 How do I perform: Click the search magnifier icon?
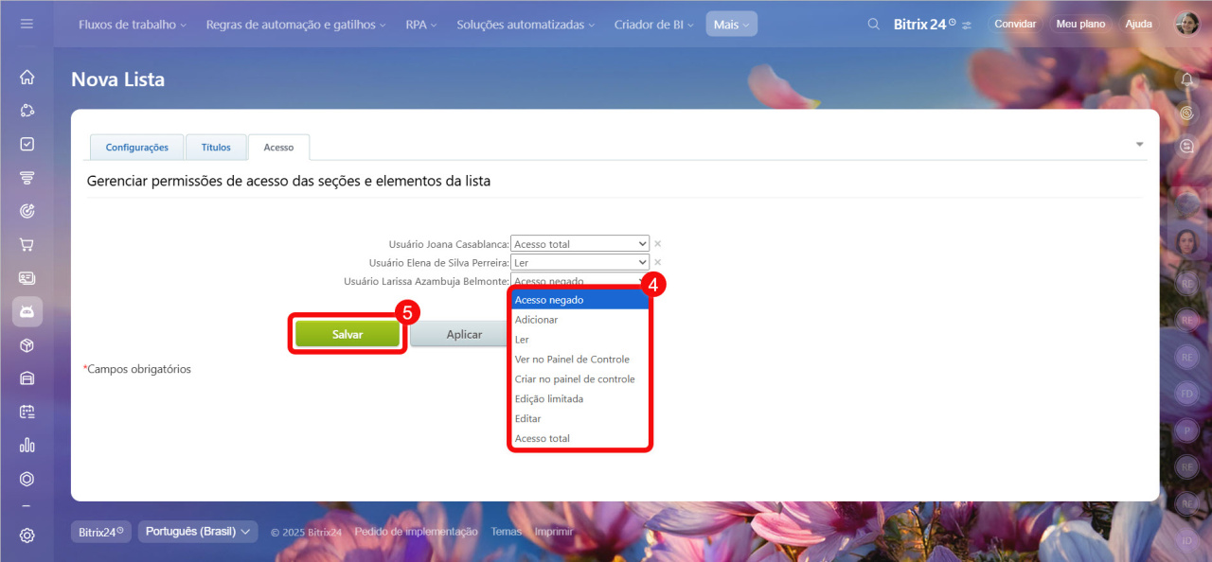tap(874, 25)
